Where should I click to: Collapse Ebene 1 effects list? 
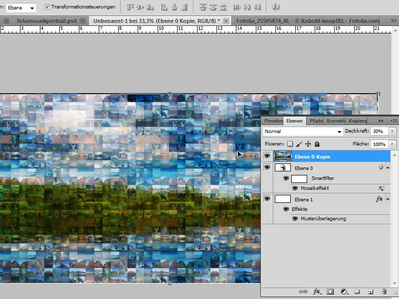point(388,199)
